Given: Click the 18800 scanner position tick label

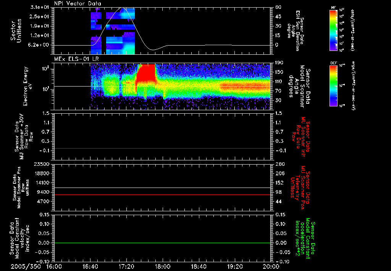Looking at the screenshot, I should coord(42,173).
